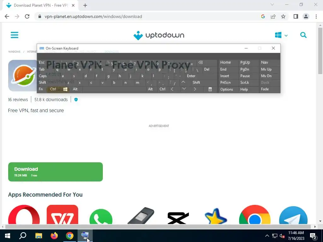Bookmark this page with the star icon
The width and height of the screenshot is (323, 242).
[283, 16]
